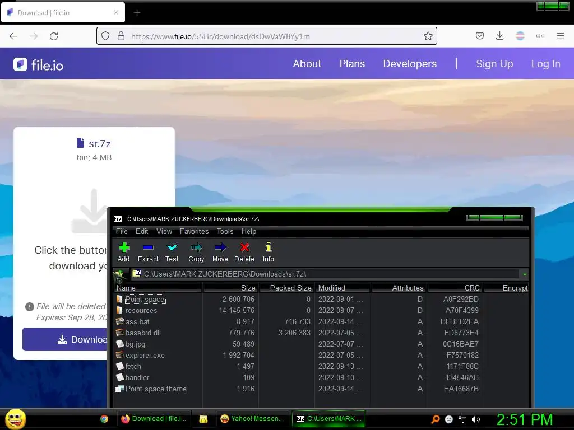Screen dimensions: 574x430
Task: Switch to Yahoo! Messenger taskbar item
Action: pos(253,419)
